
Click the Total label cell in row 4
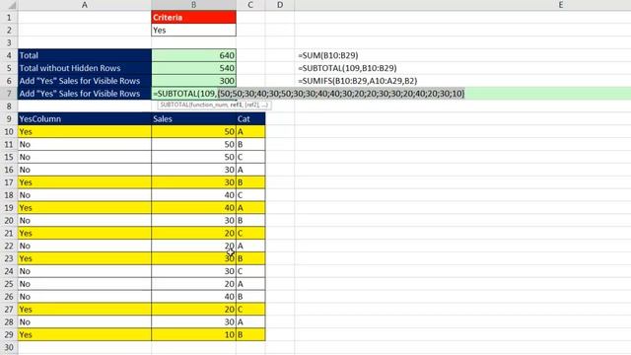pyautogui.click(x=85, y=55)
